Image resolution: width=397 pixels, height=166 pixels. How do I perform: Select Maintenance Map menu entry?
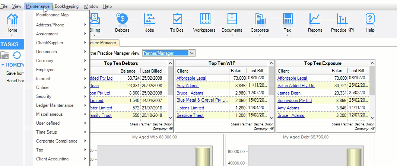(x=52, y=15)
